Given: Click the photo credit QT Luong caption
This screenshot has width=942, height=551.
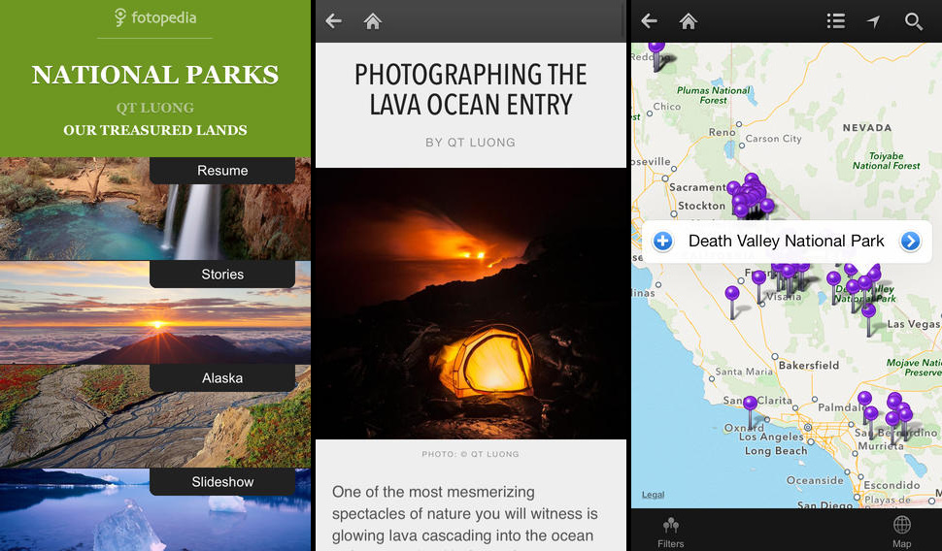Looking at the screenshot, I should coord(470,454).
